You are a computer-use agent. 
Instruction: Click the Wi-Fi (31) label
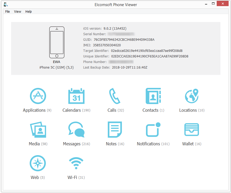[76, 177]
